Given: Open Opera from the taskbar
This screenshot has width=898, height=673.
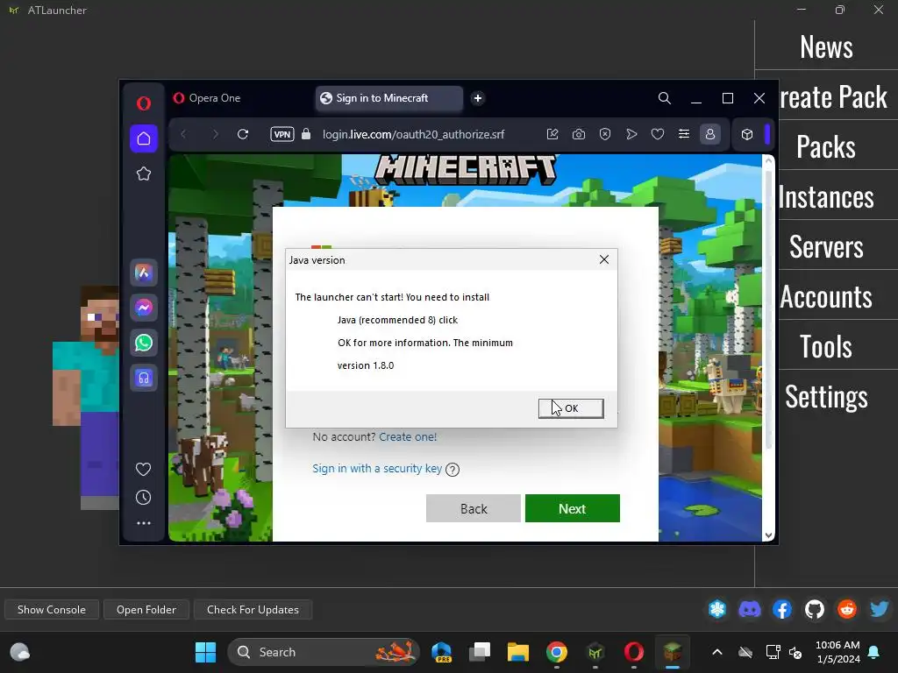Looking at the screenshot, I should [633, 652].
